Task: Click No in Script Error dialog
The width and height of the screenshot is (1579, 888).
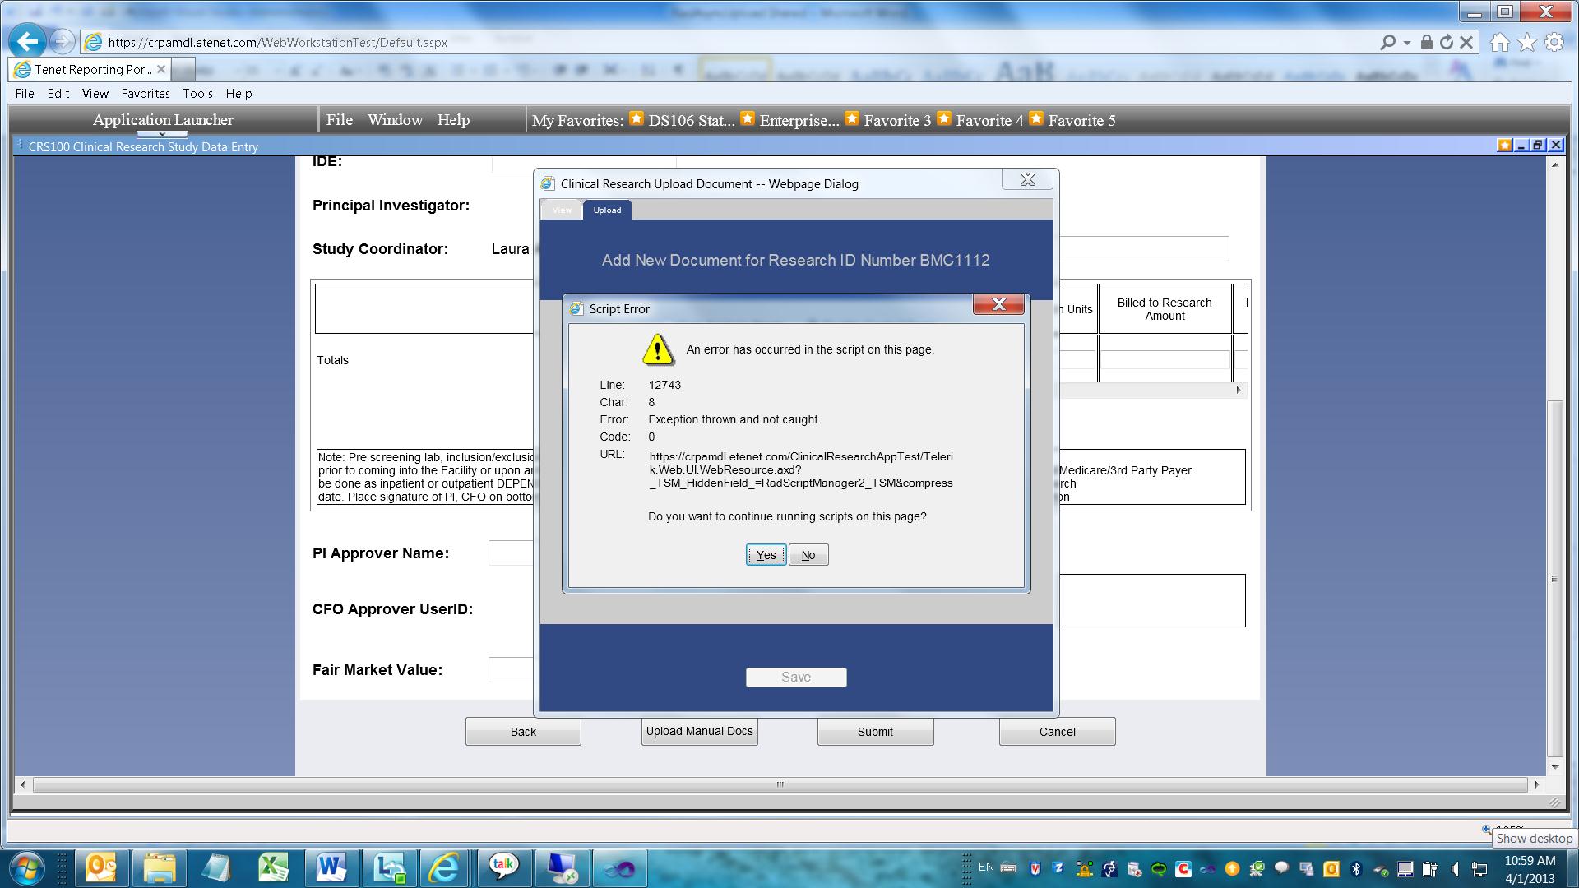Action: (x=808, y=555)
